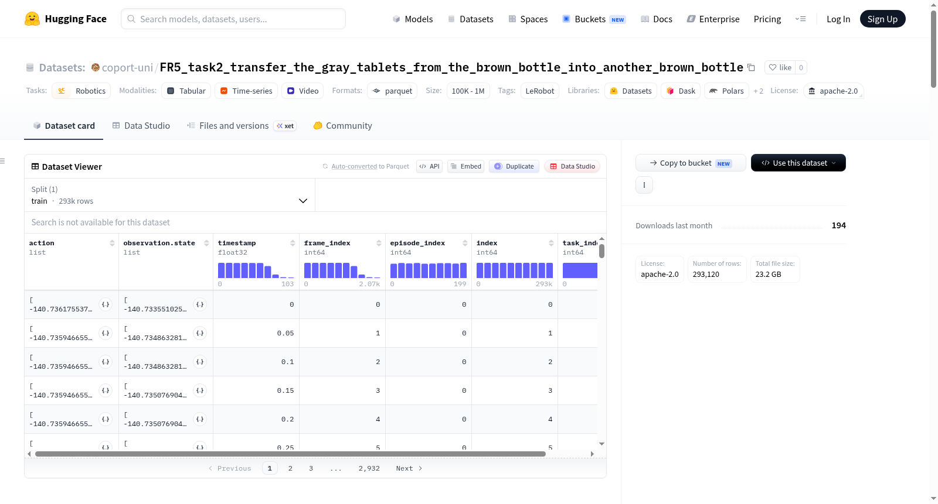Click the Dataset Viewer table icon
This screenshot has width=938, height=504.
[x=35, y=167]
